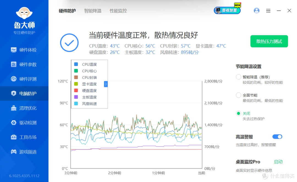
Task: Toggle CPU封装 brown legend swatch
Action: (x=76, y=77)
